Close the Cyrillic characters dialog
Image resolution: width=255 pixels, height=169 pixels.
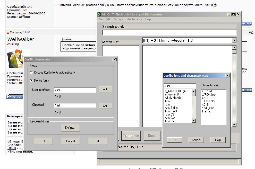click(114, 59)
